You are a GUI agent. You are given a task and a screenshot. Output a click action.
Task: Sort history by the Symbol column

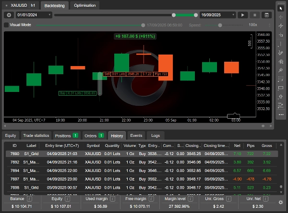(93, 146)
